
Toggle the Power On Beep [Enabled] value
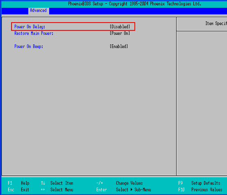coord(119,46)
